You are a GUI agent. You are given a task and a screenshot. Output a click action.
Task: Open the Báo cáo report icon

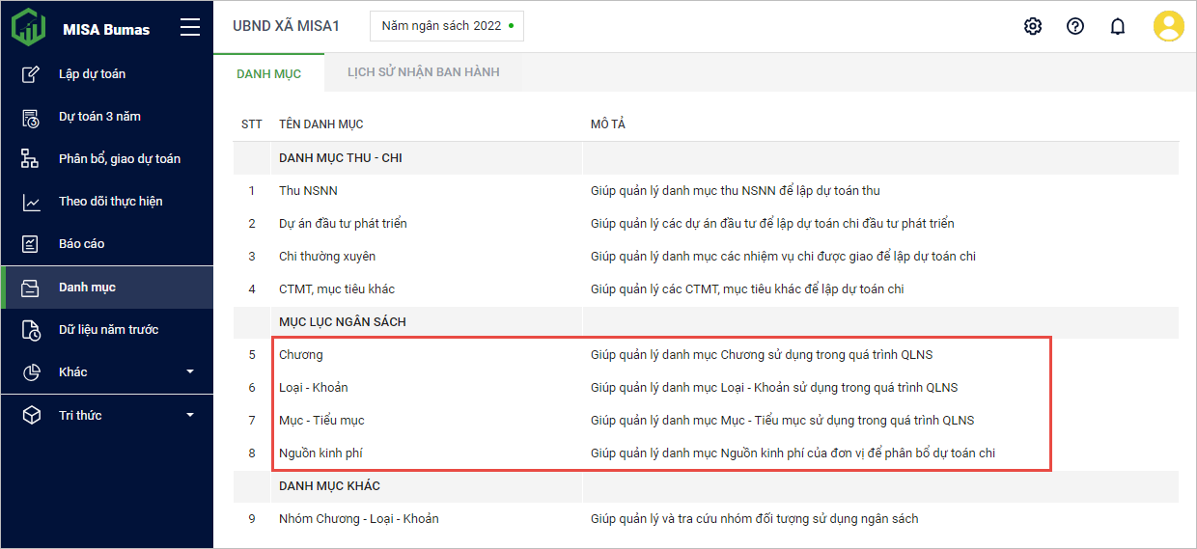[x=31, y=244]
